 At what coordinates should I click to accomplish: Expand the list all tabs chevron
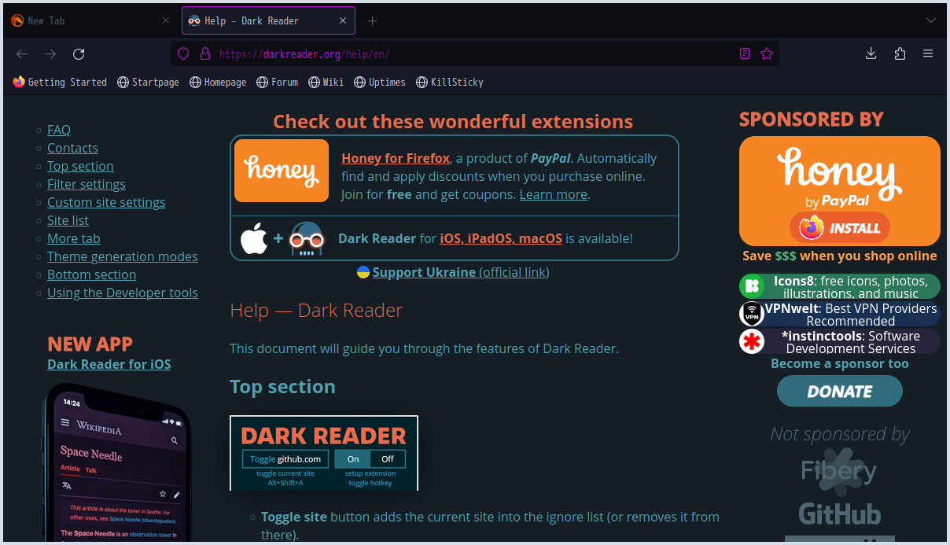[930, 20]
